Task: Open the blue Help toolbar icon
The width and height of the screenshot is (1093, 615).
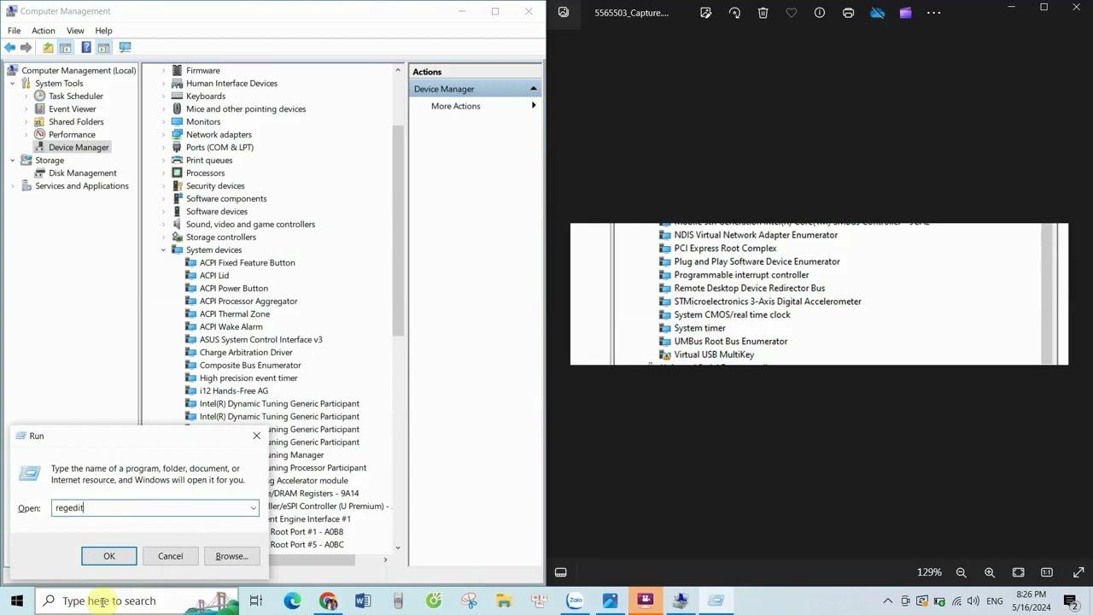Action: click(85, 47)
